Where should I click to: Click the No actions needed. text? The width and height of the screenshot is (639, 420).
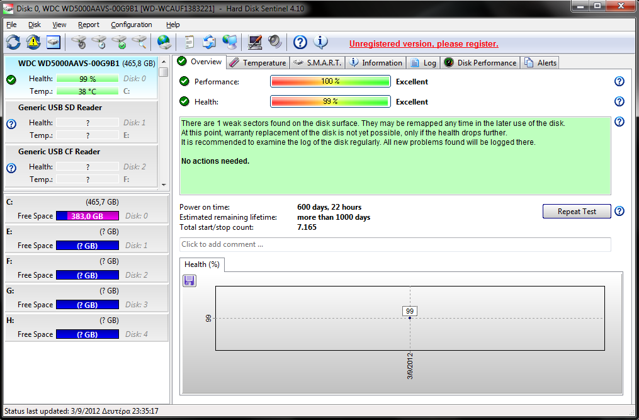point(215,161)
